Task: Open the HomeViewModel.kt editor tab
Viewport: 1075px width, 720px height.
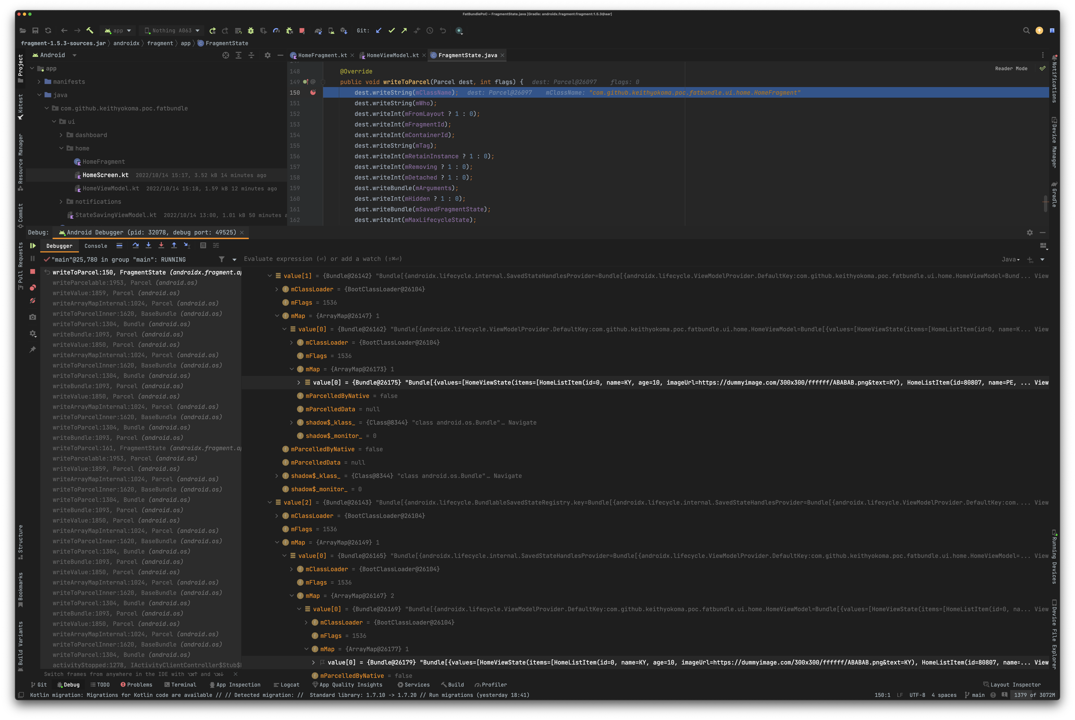Action: [x=392, y=55]
